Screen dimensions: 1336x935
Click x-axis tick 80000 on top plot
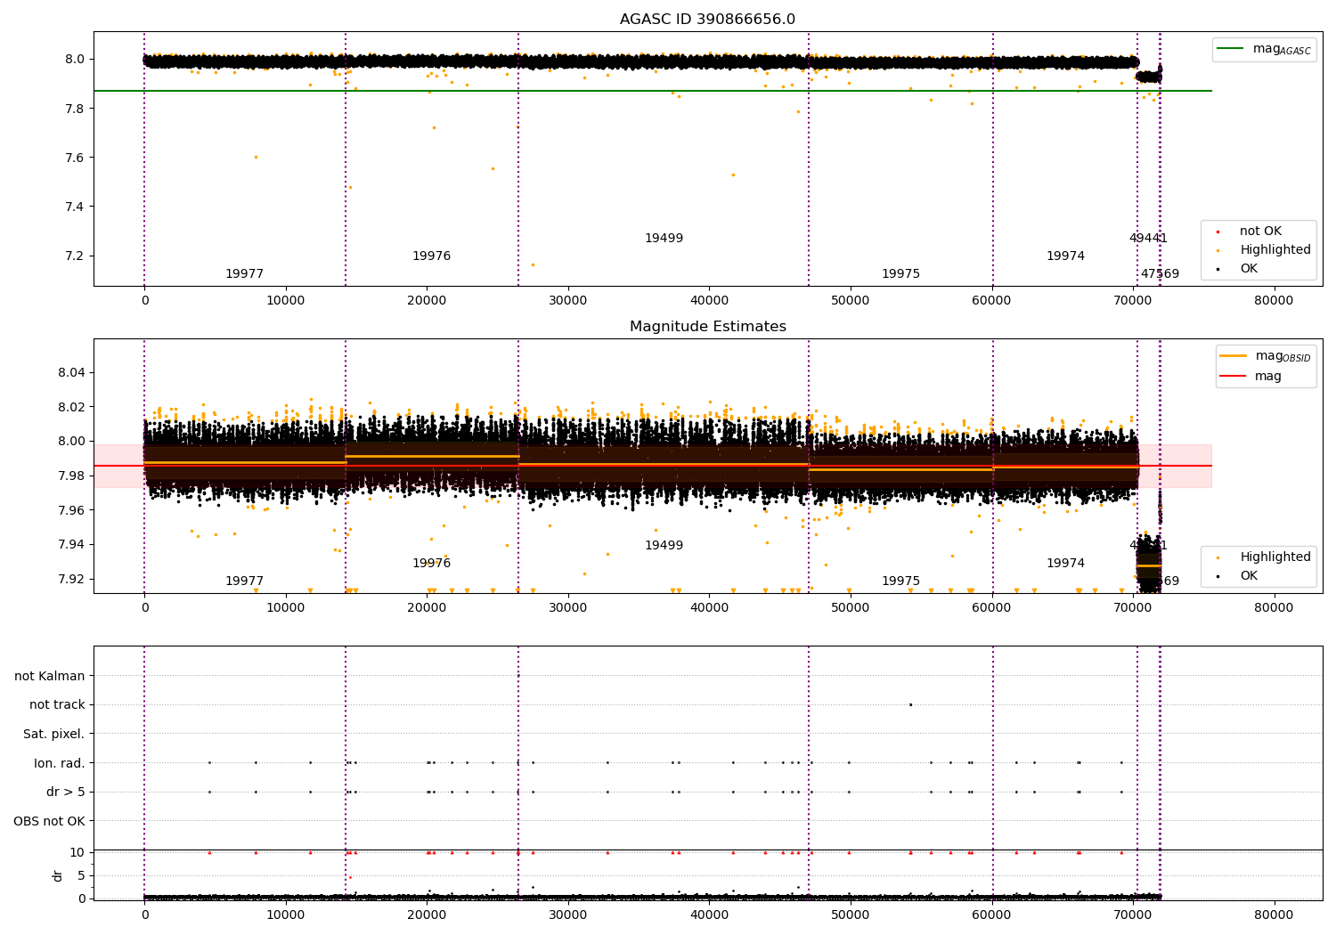coord(1274,301)
